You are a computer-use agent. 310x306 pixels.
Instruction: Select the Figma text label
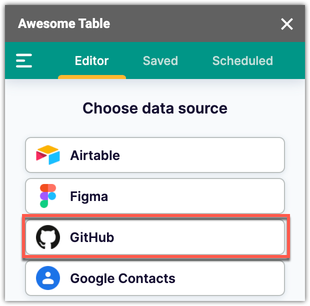(89, 196)
